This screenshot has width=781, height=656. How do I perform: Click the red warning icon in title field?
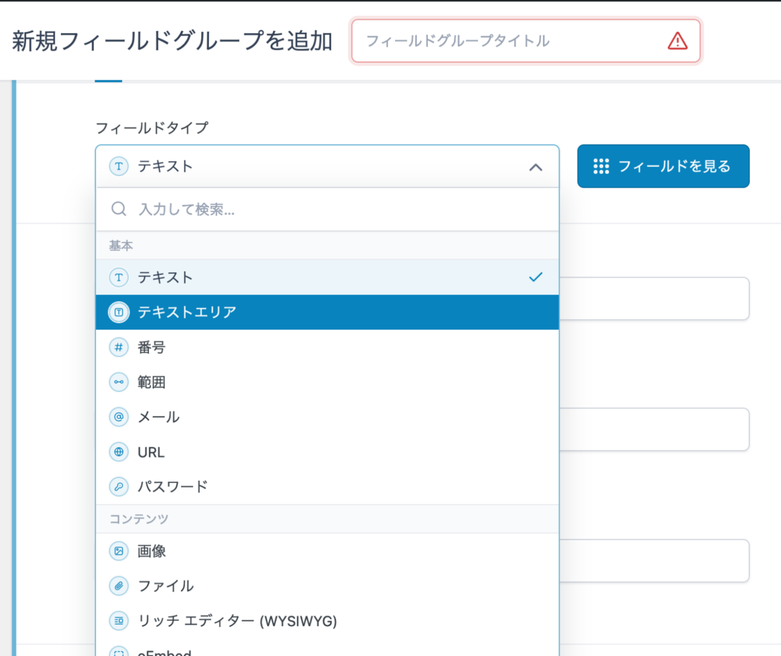tap(677, 41)
